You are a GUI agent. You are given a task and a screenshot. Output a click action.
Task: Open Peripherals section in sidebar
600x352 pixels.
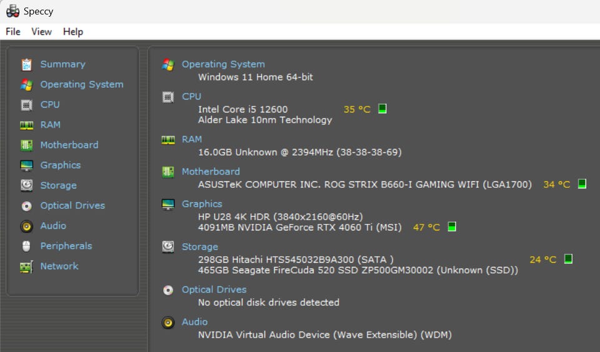[x=66, y=246]
